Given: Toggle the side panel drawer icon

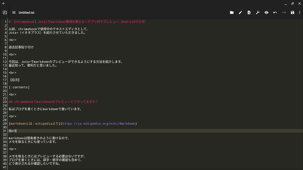Looking at the screenshot, I should point(5,12).
